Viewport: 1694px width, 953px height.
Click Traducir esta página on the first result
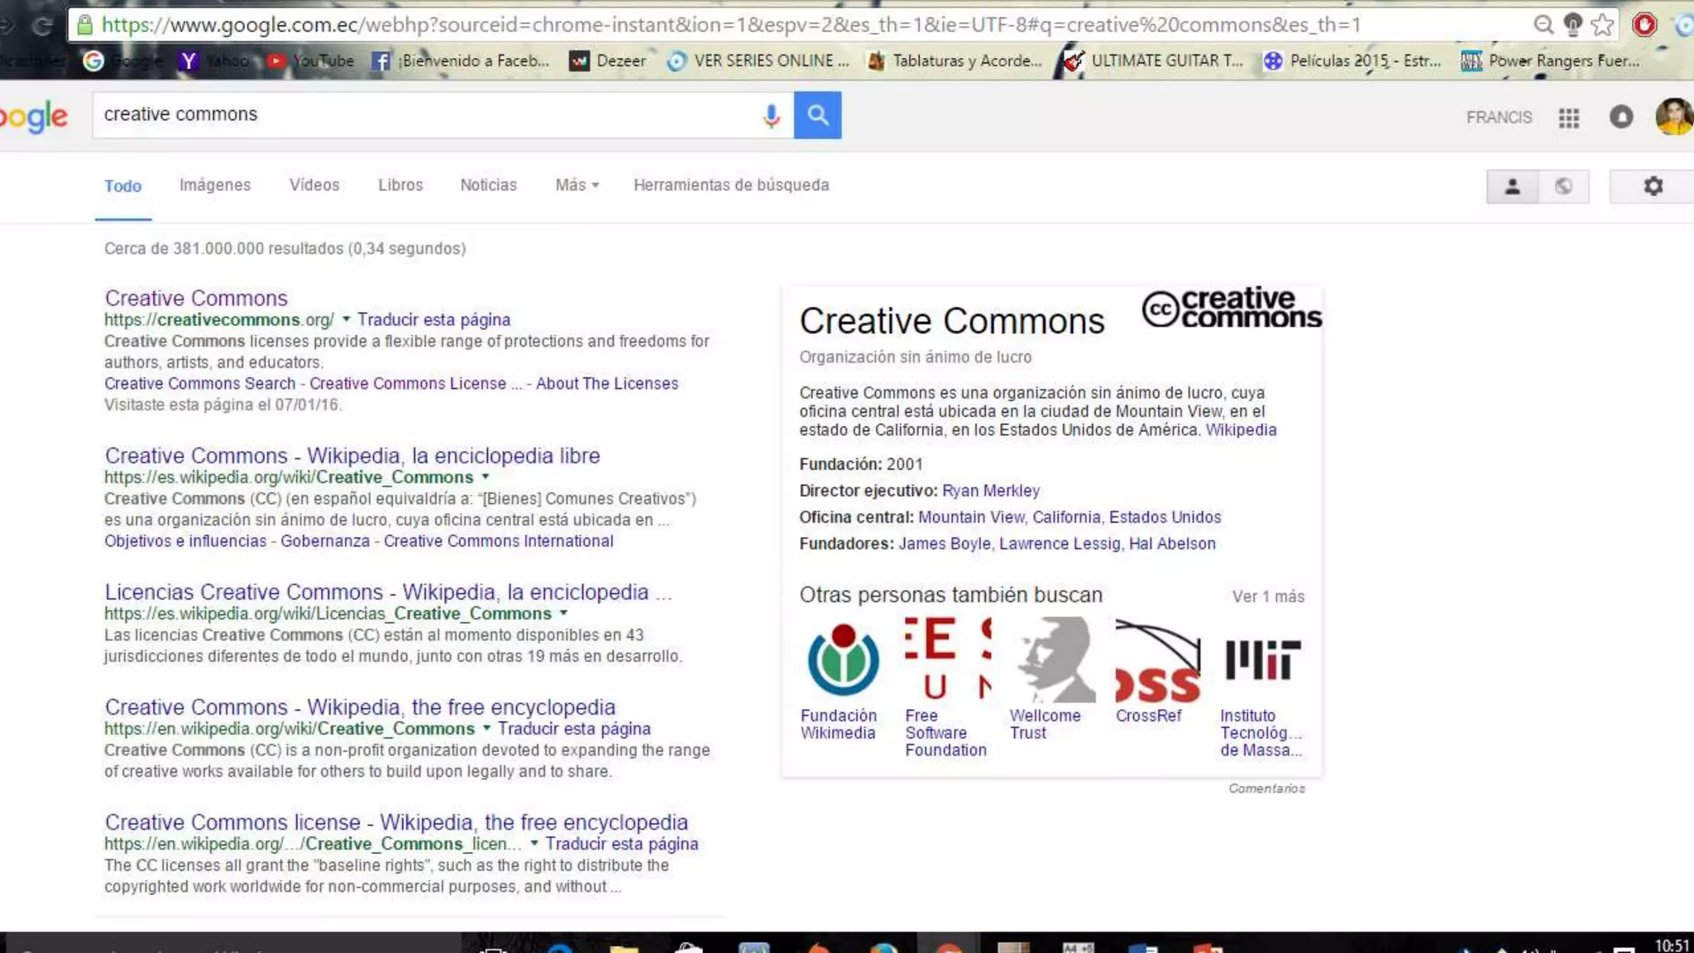click(436, 319)
